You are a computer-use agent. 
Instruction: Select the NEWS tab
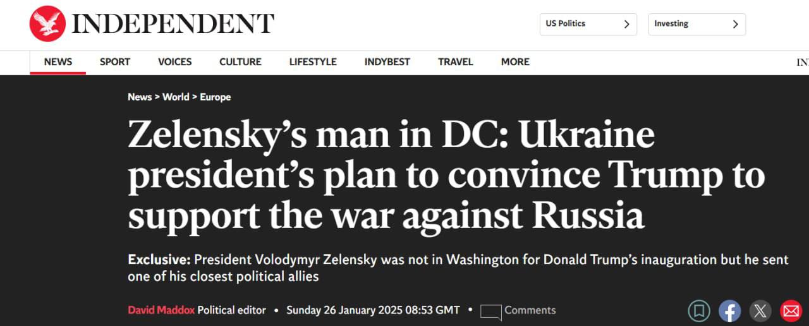(x=58, y=62)
